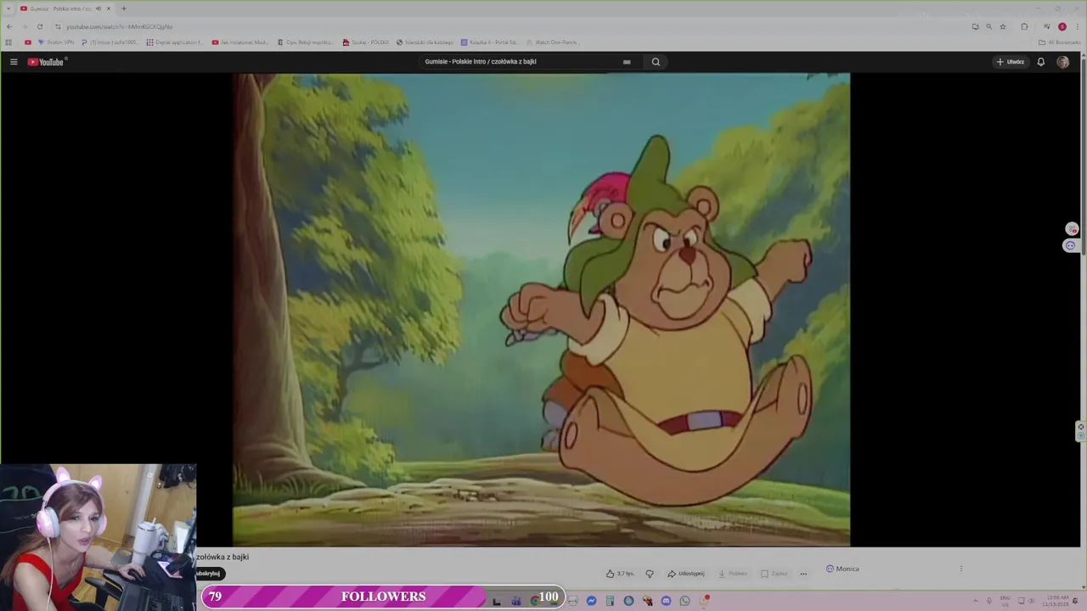Image resolution: width=1087 pixels, height=611 pixels.
Task: Open the Proton VPN bookmark
Action: click(56, 42)
